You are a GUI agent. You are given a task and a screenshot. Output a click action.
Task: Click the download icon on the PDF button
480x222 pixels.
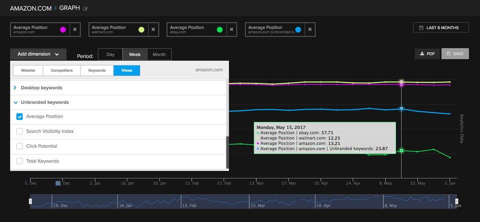coord(422,53)
